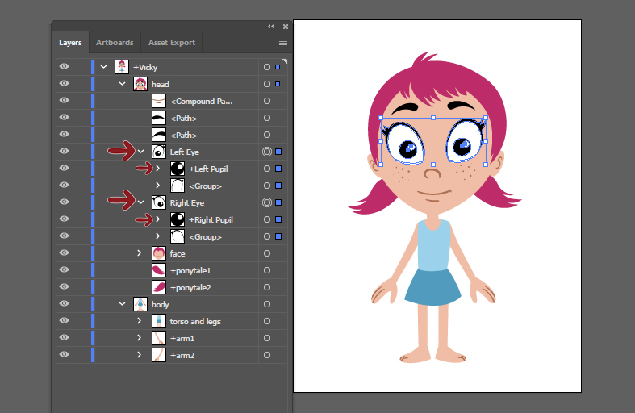Hide the +Vicky layer with eye icon
The height and width of the screenshot is (413, 635).
pos(65,67)
